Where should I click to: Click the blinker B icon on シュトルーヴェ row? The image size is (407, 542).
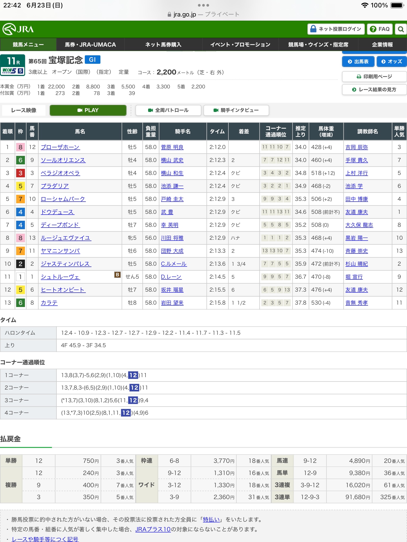click(117, 275)
